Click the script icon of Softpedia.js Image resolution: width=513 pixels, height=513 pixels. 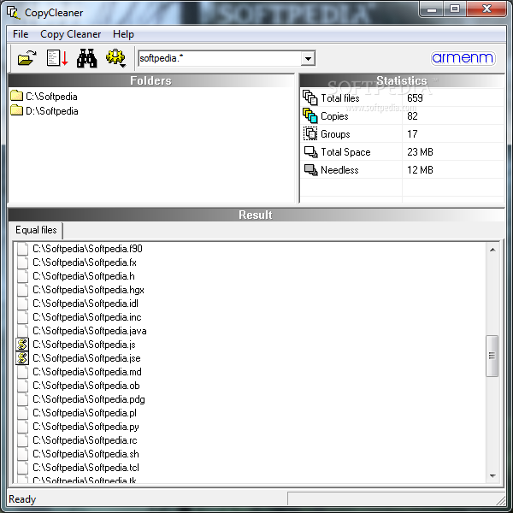click(x=22, y=345)
